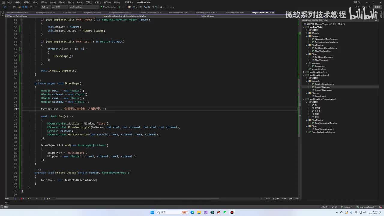
Task: Collapse the Controls folder node
Action: pyautogui.click(x=306, y=81)
